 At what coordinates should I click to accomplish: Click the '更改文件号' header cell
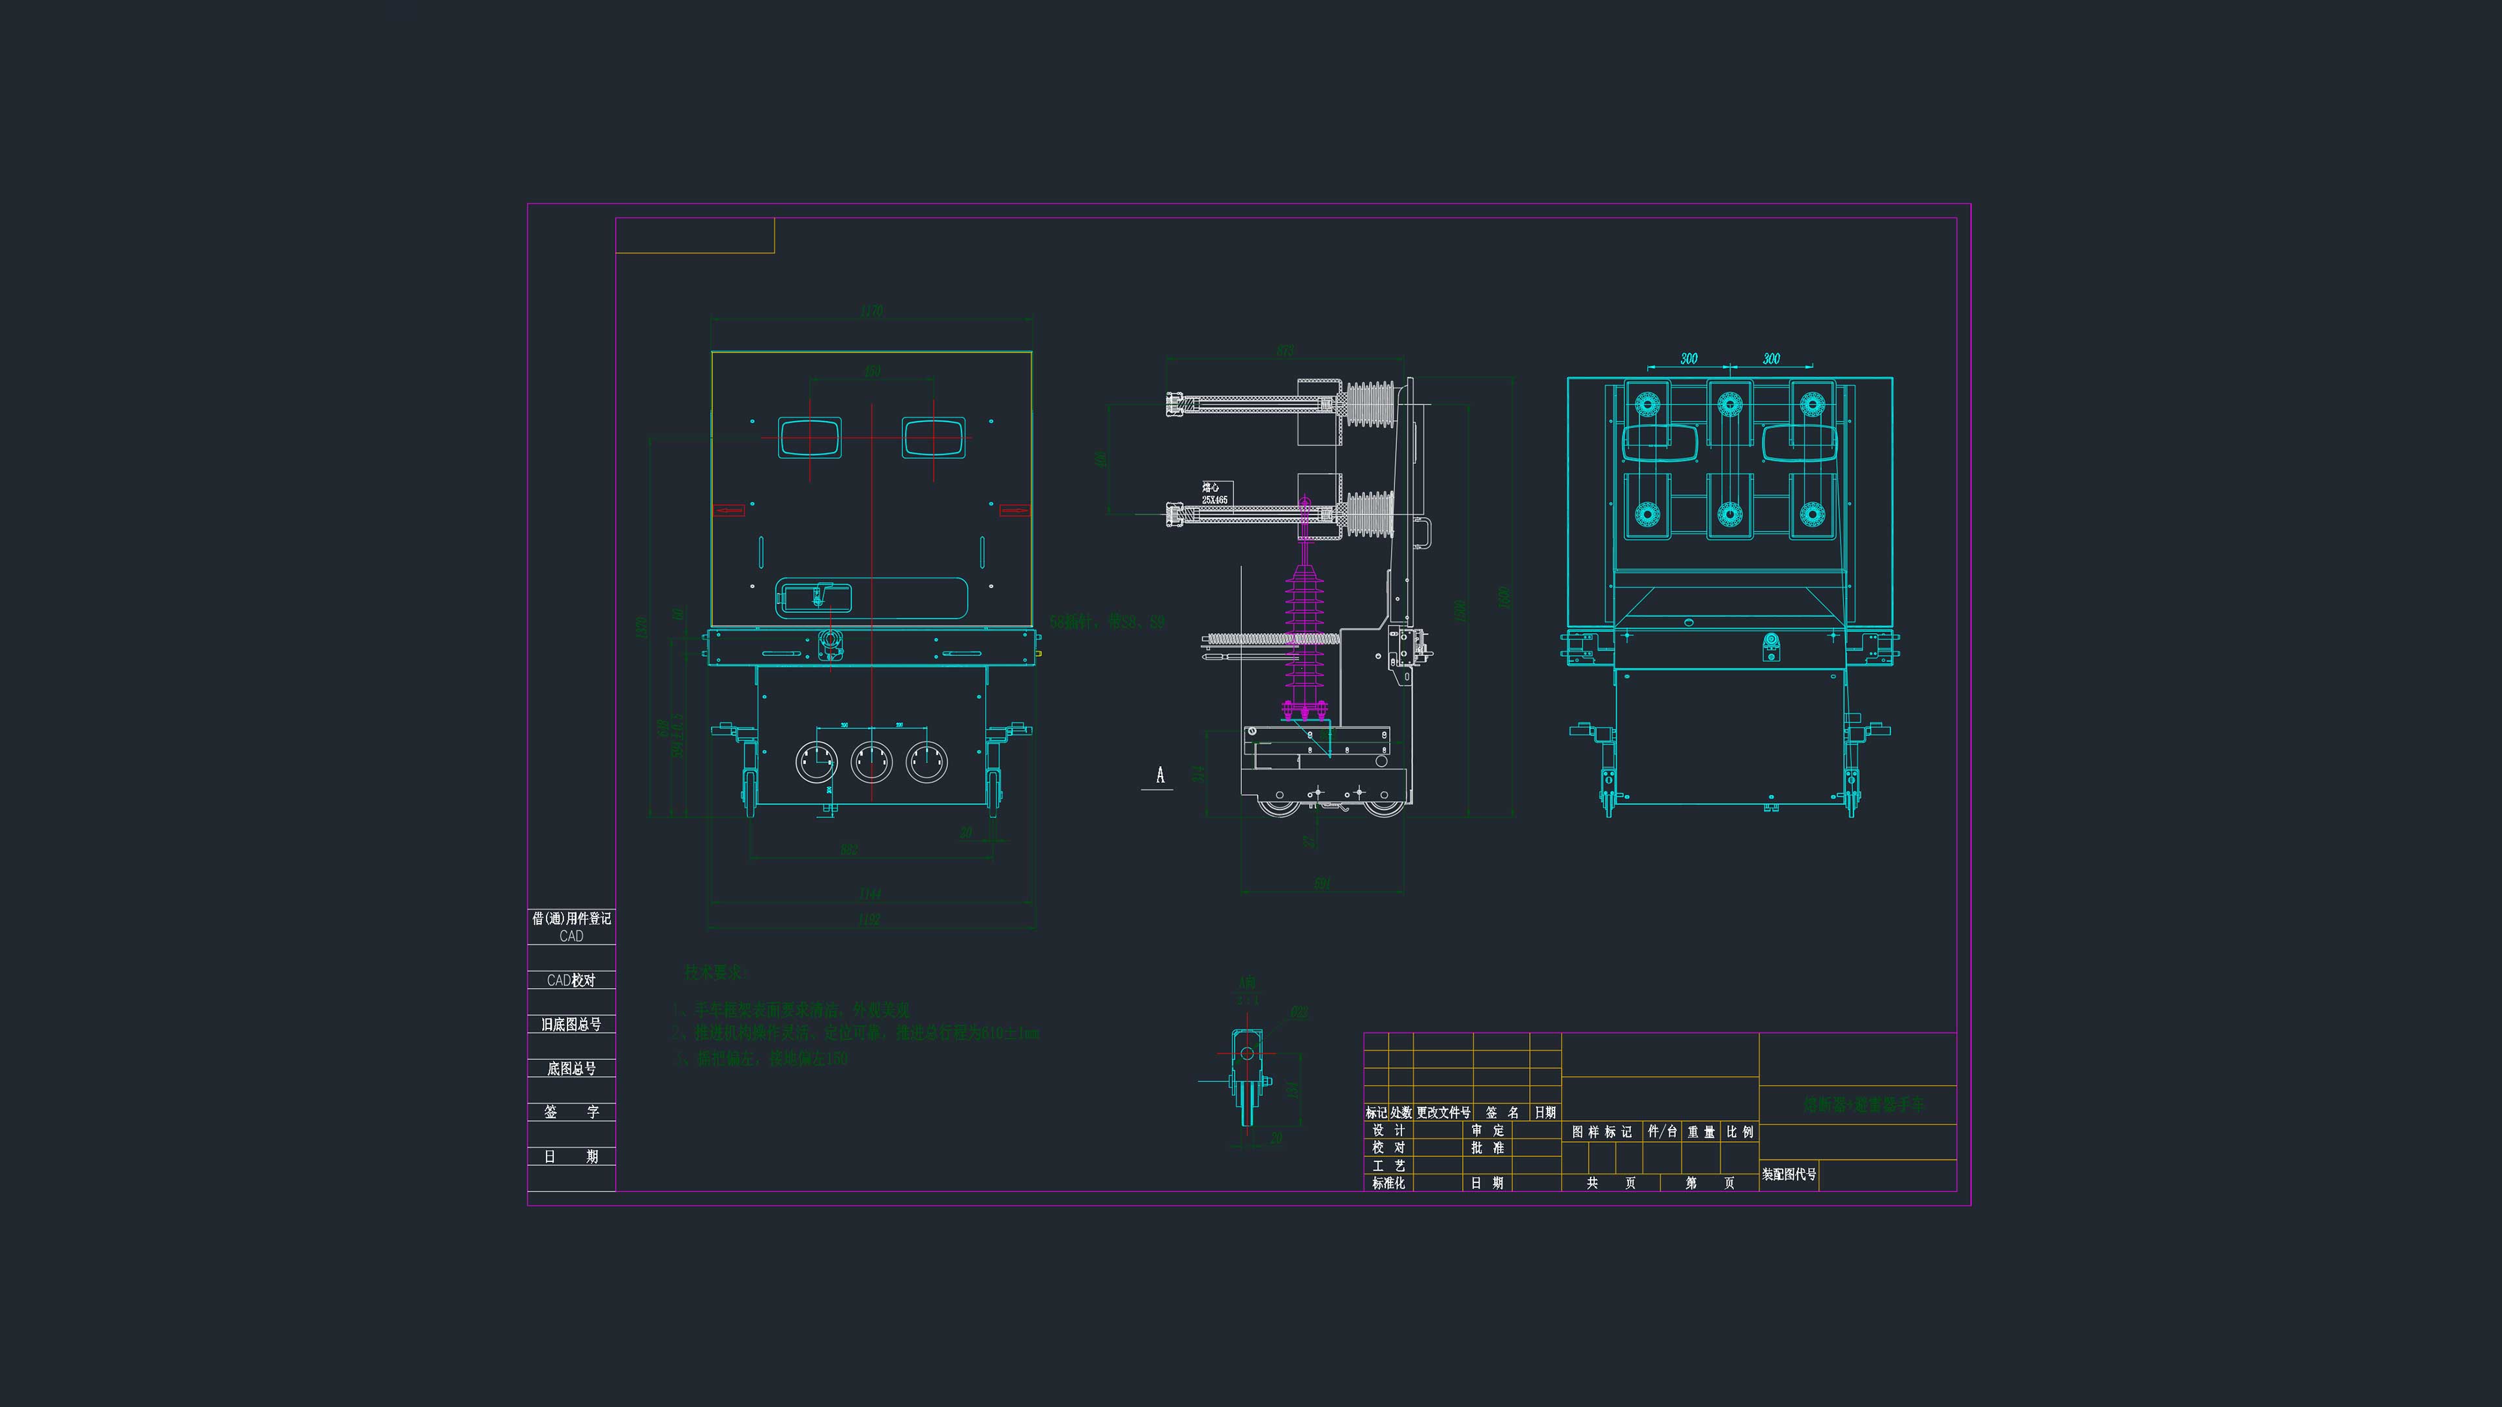click(x=1443, y=1113)
